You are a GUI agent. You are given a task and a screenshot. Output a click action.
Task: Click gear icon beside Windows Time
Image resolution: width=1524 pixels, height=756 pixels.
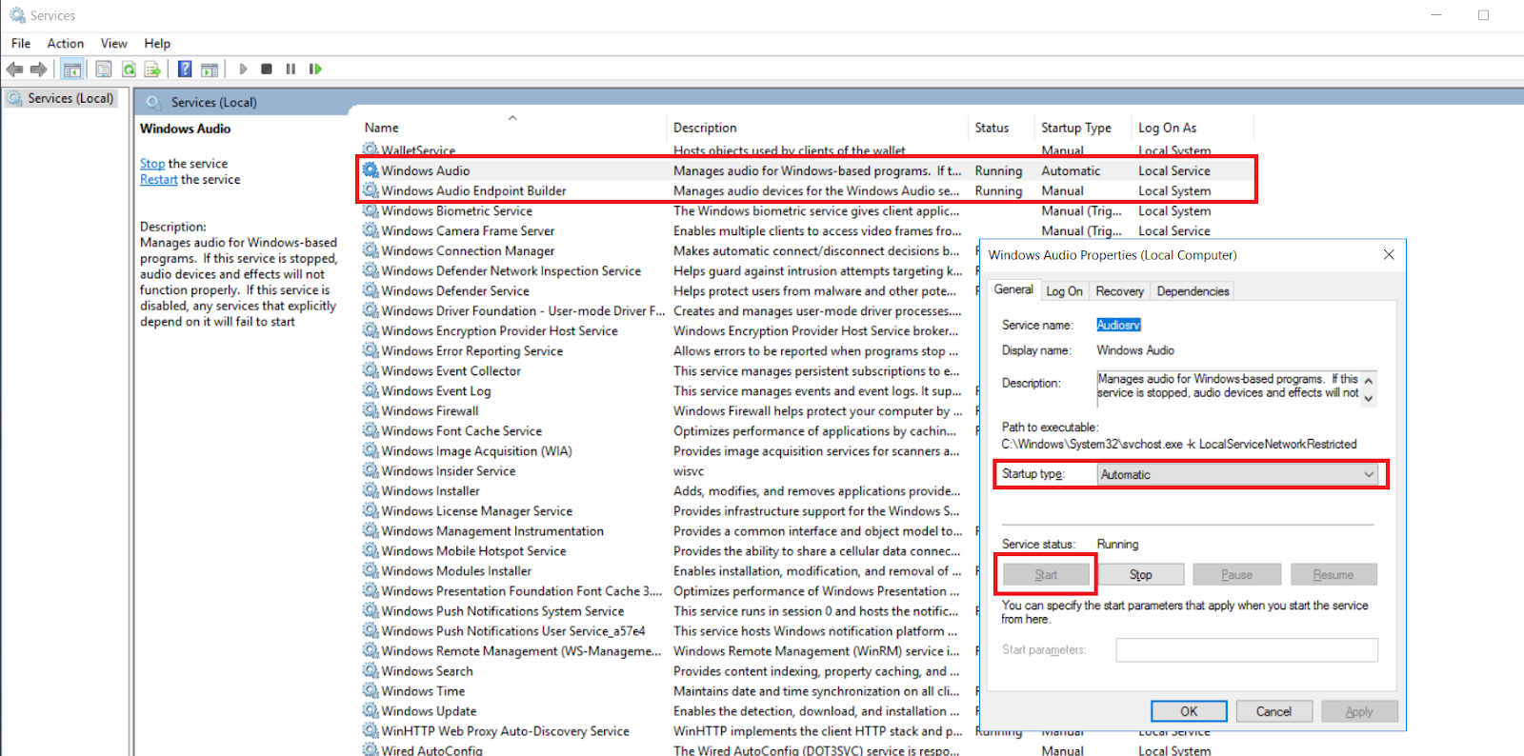click(371, 690)
